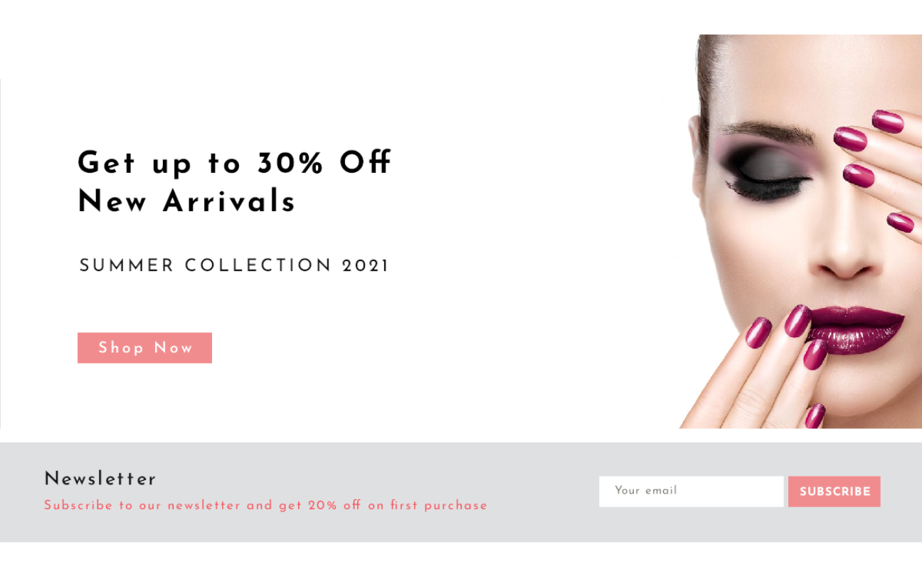Click '20% off' in the newsletter text
This screenshot has height=569, width=922.
pos(334,506)
